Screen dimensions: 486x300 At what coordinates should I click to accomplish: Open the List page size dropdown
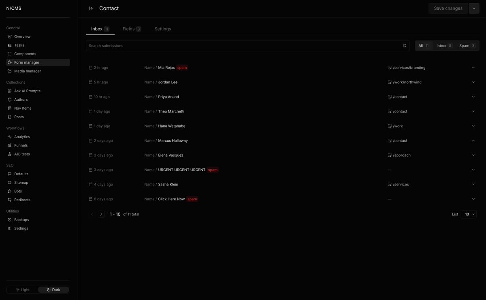coord(469,214)
